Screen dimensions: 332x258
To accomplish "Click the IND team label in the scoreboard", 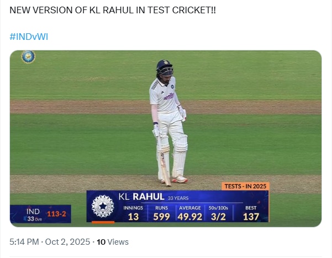I will (33, 211).
